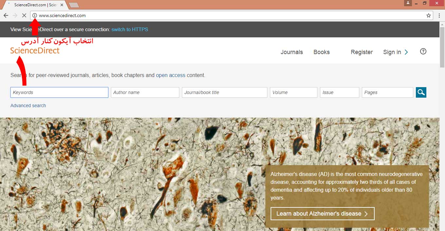Viewport: 445px width, 231px height.
Task: Focus the Author name field
Action: point(145,92)
